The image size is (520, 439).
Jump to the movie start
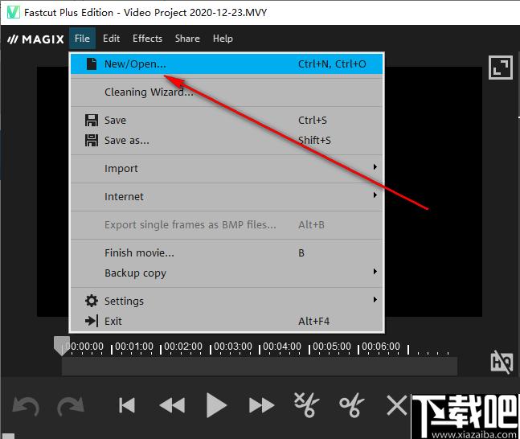(x=127, y=405)
